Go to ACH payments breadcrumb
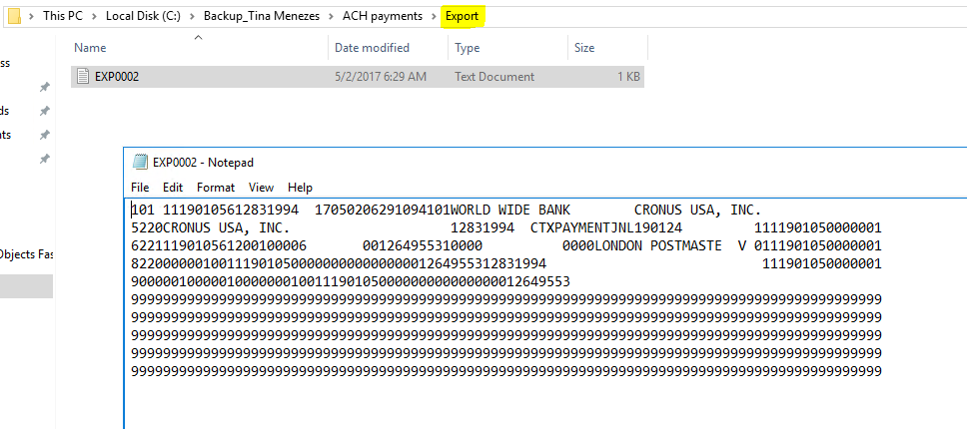Screen dimensions: 967x429 point(383,16)
